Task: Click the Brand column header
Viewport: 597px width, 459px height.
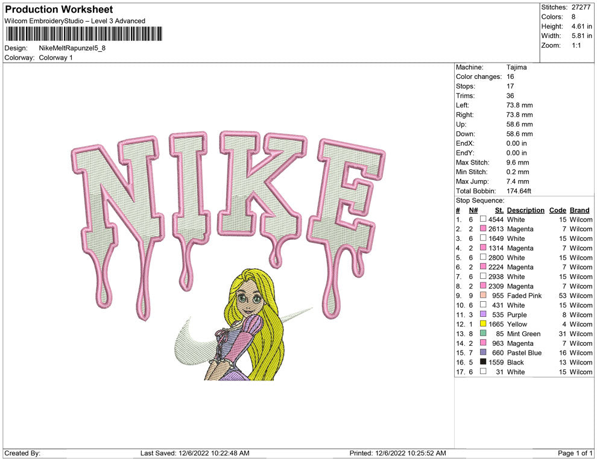Action: point(580,210)
